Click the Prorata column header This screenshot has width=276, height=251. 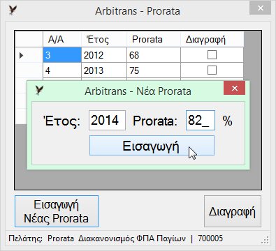point(154,39)
